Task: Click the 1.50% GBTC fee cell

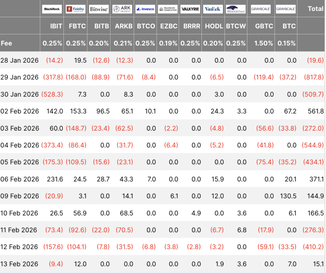Action: tap(264, 43)
